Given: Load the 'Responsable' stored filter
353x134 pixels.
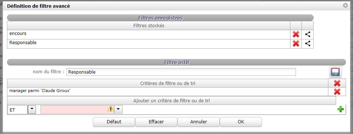Looking at the screenshot, I should [149, 44].
